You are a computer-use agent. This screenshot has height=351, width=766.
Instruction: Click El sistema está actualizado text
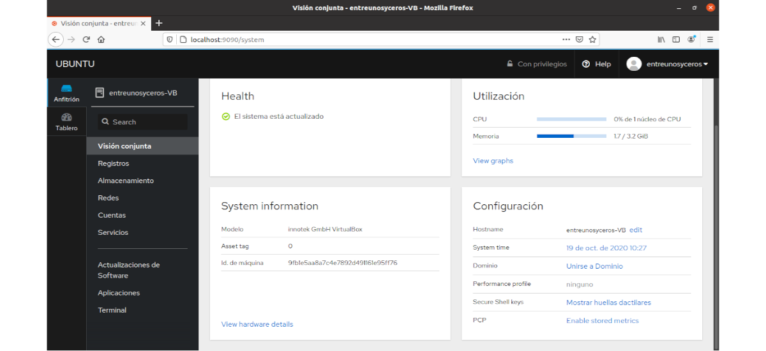click(x=279, y=117)
